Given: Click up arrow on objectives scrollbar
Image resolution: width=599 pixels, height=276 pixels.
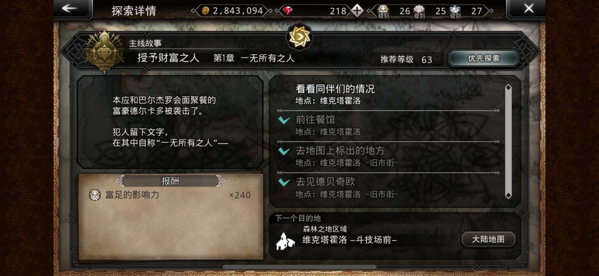Looking at the screenshot, I should point(509,87).
